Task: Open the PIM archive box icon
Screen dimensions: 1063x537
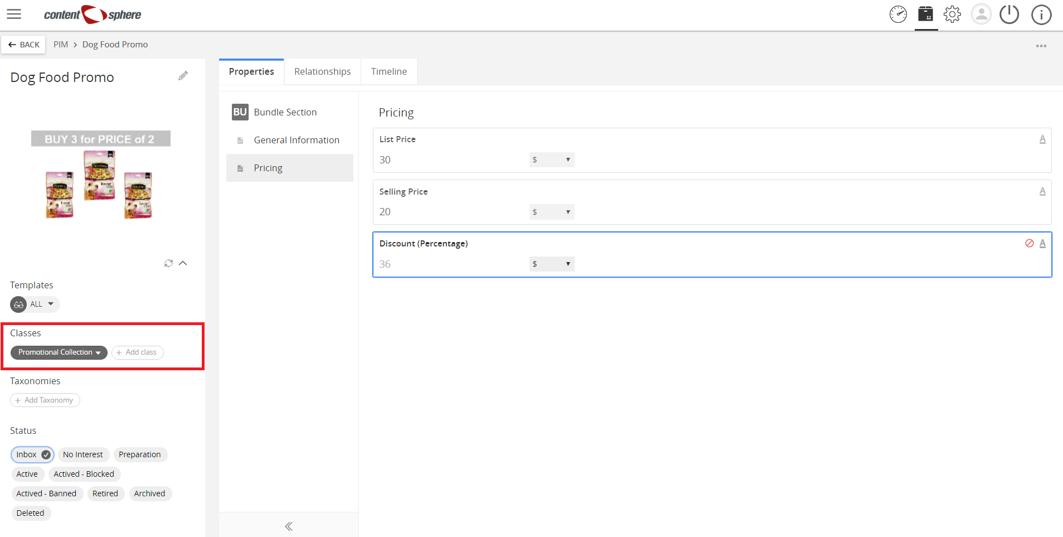Action: click(926, 14)
